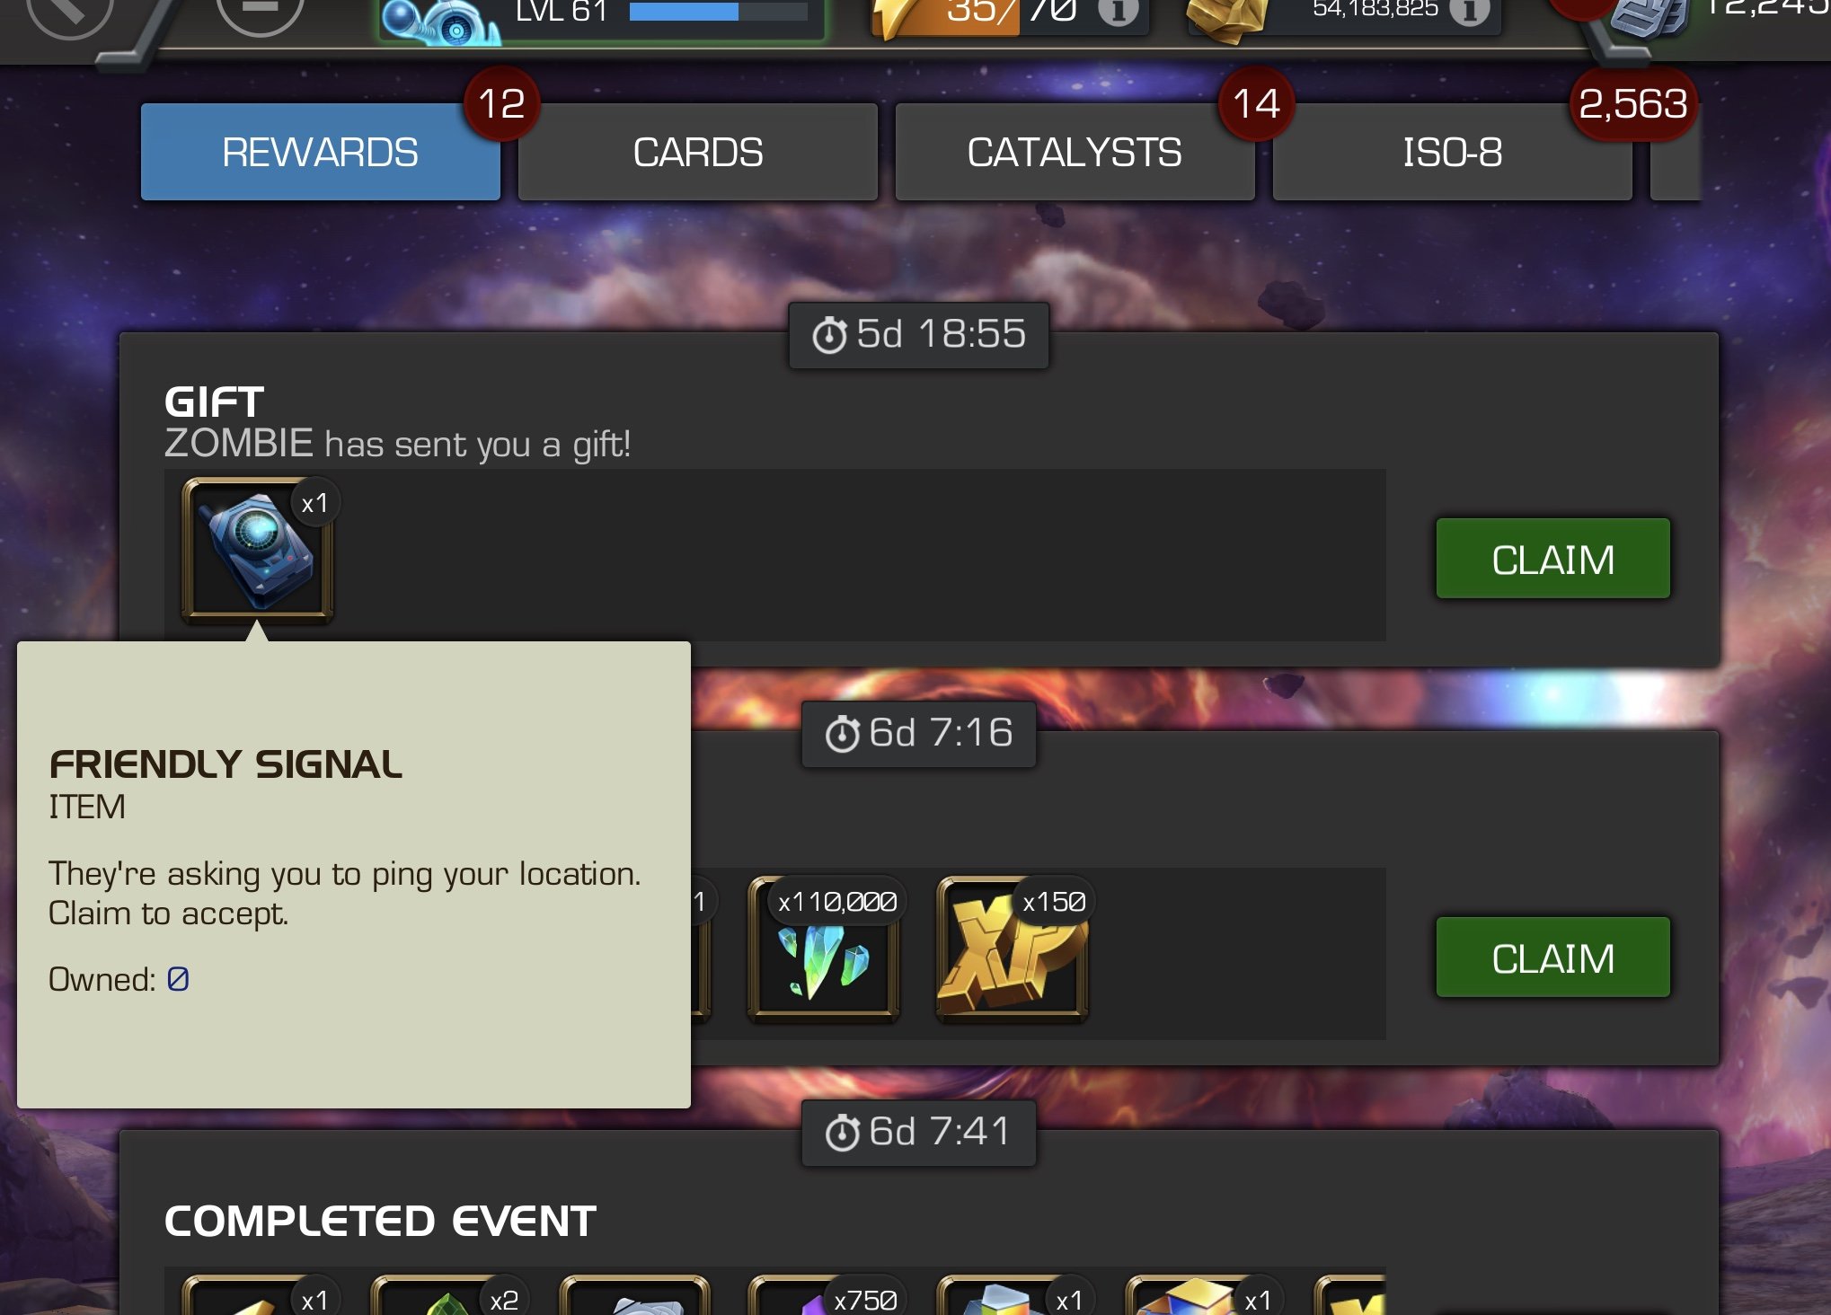Claim the second reward with 6d 7:16 timer
The width and height of the screenshot is (1831, 1315).
tap(1553, 958)
